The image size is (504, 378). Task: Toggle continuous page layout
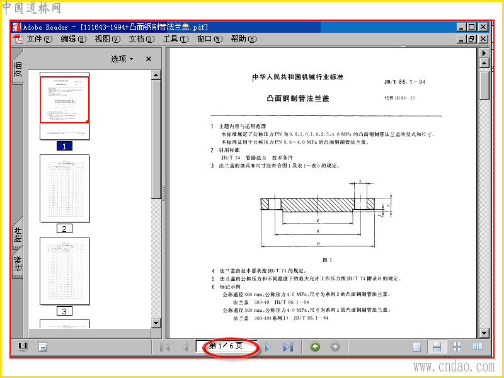(x=437, y=346)
